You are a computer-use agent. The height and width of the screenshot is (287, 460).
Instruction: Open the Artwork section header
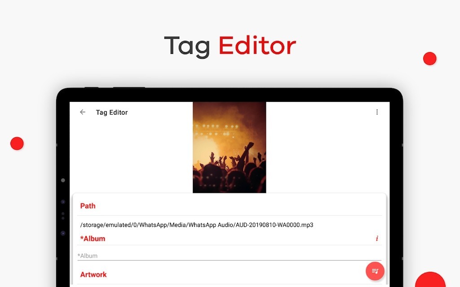click(93, 275)
